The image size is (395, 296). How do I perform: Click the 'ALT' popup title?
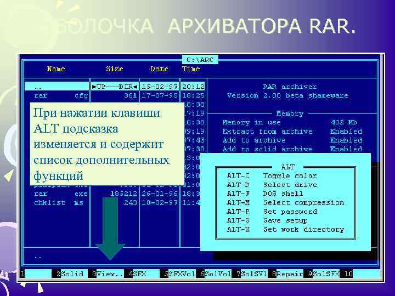pos(287,167)
